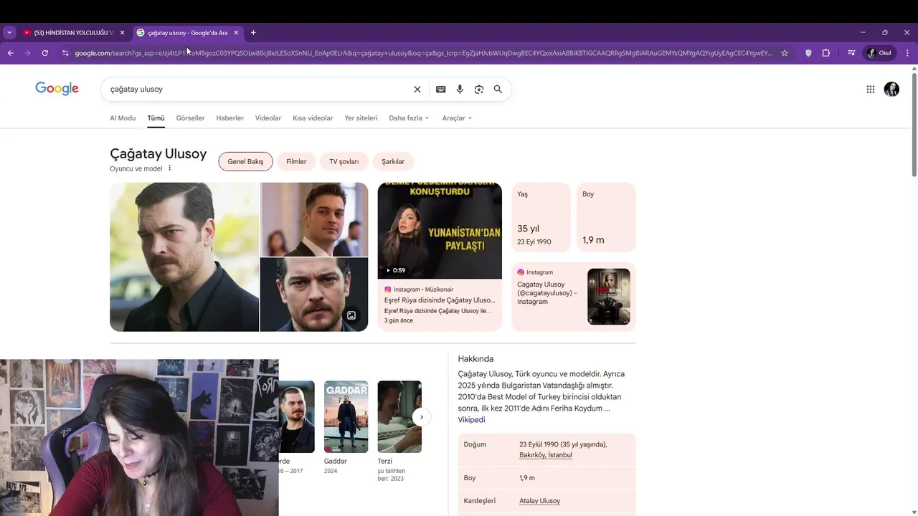Open Google Lens image search
918x516 pixels.
coord(478,90)
